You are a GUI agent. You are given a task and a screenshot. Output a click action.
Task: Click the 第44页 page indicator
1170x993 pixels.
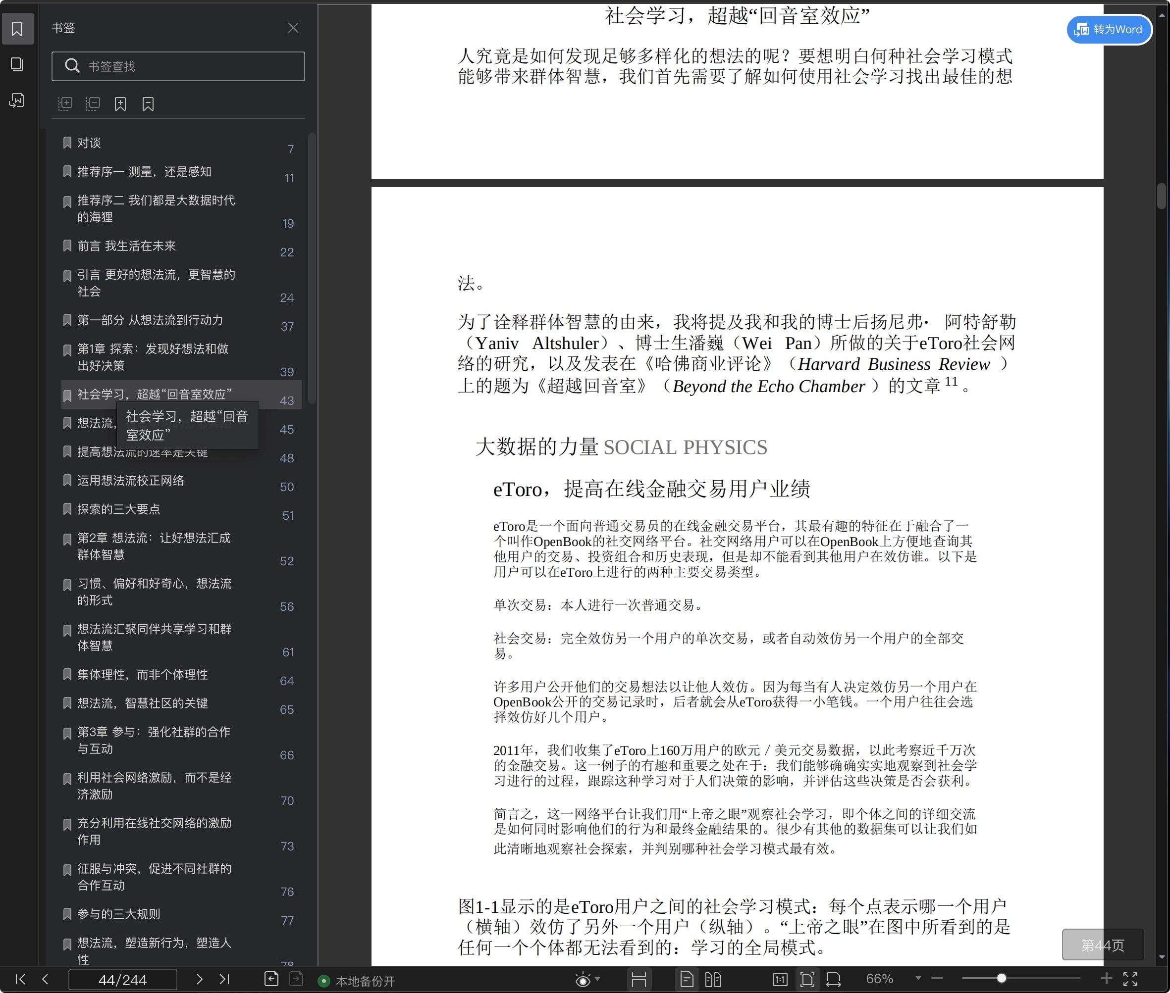[1103, 945]
